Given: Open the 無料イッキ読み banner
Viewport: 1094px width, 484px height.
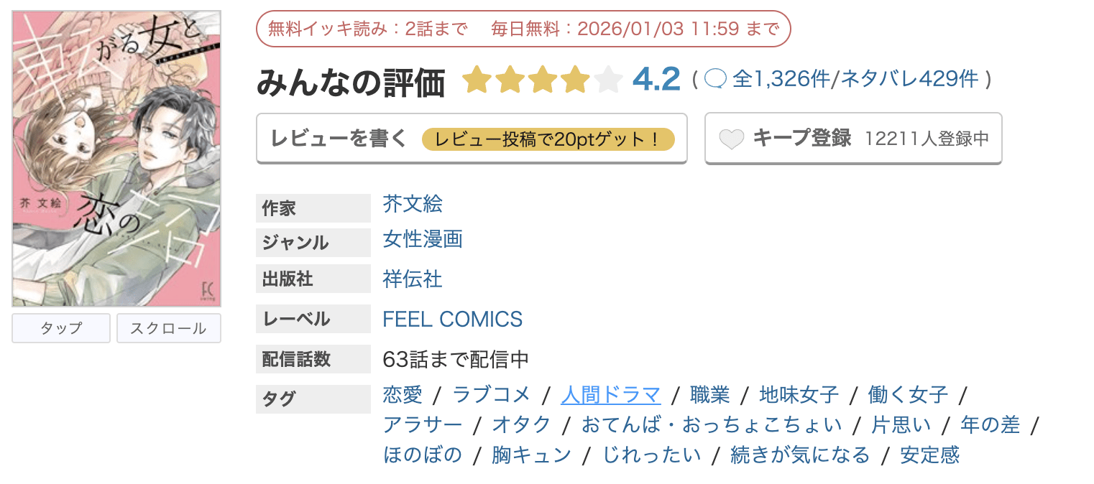Looking at the screenshot, I should 523,28.
